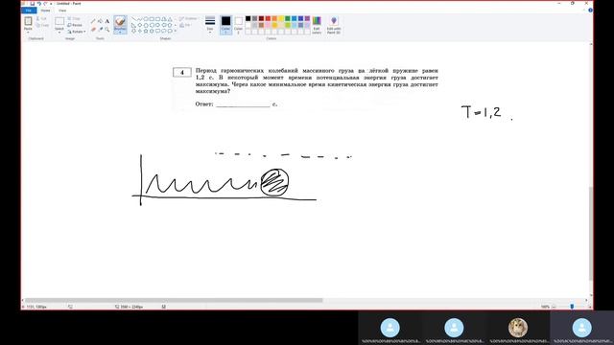The height and width of the screenshot is (345, 614).
Task: Select the participant with the photo avatar
Action: pyautogui.click(x=518, y=328)
